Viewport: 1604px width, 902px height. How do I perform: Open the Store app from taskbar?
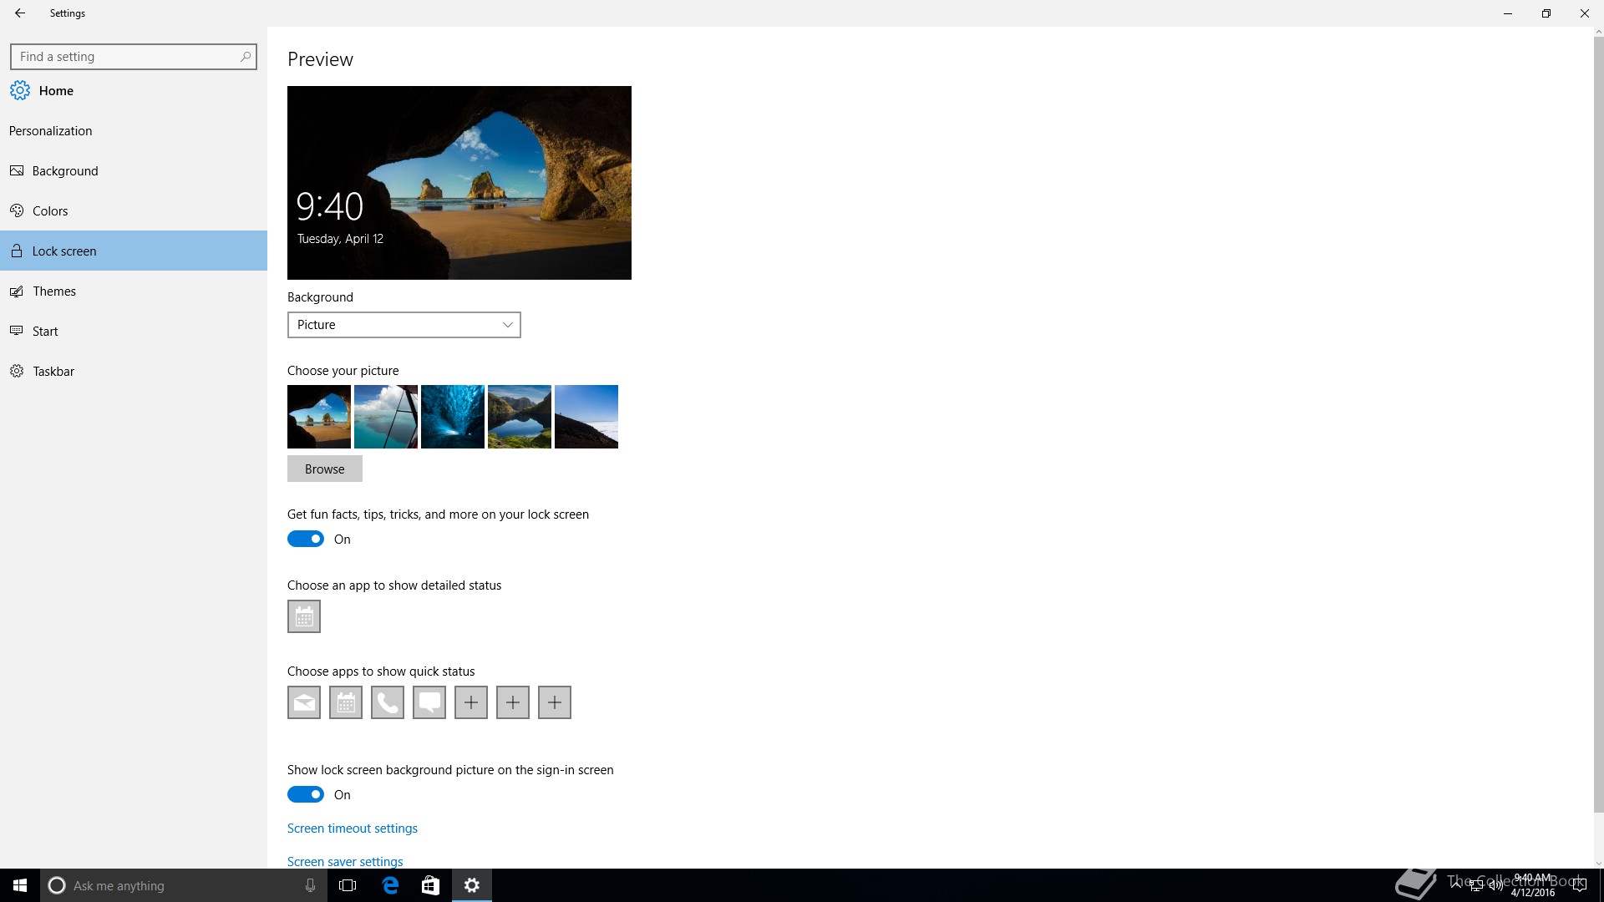tap(430, 885)
